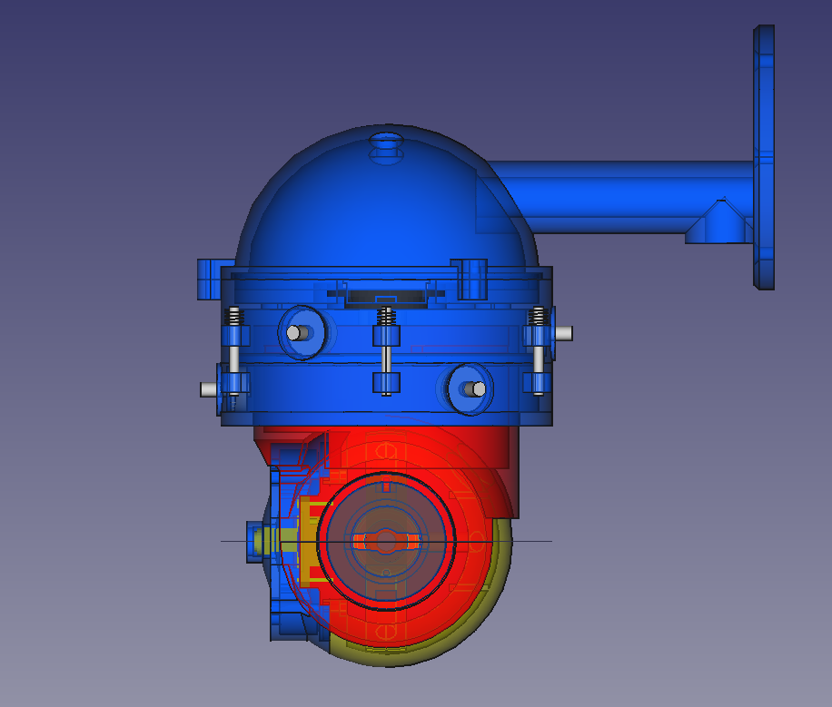Screen dimensions: 832x707
Task: Select the center spring-loaded bolt
Action: (386, 351)
